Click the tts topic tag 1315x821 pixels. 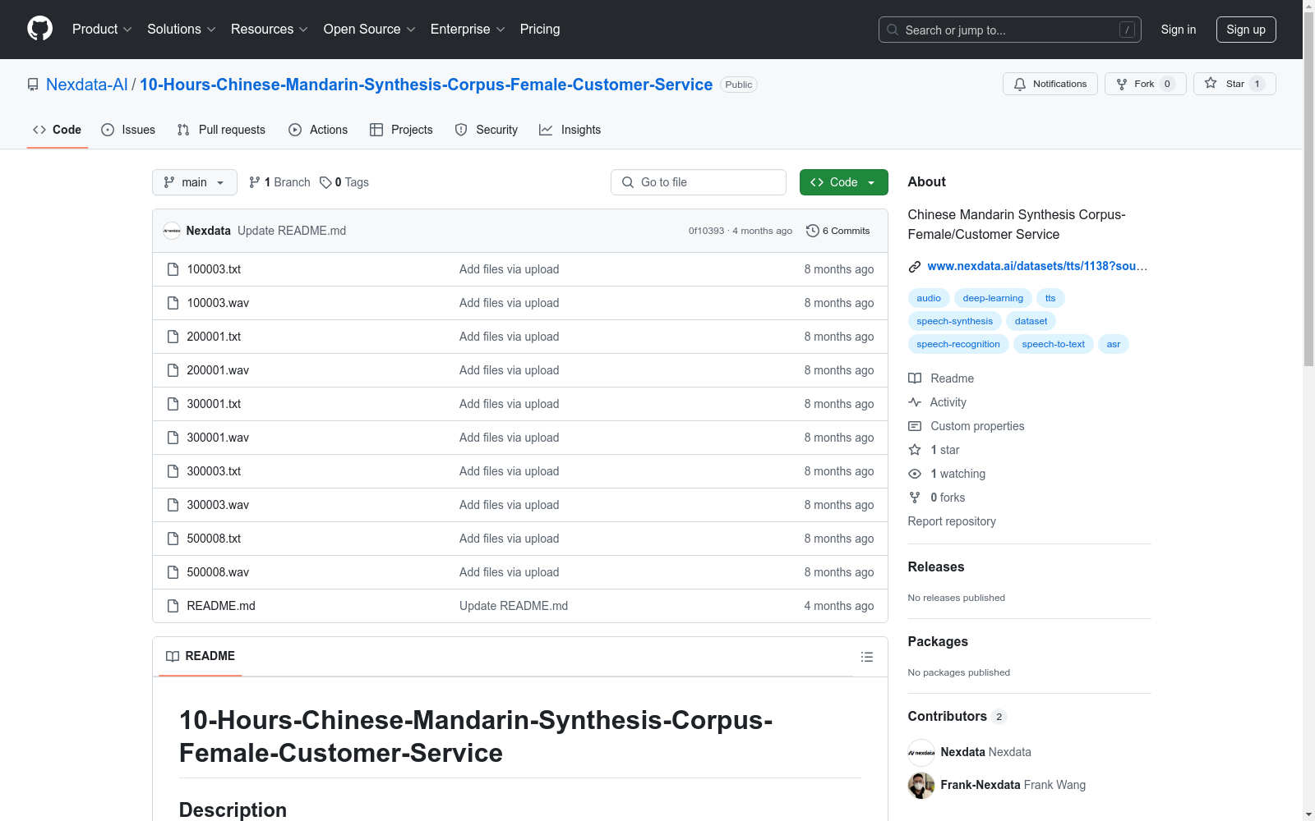point(1050,298)
